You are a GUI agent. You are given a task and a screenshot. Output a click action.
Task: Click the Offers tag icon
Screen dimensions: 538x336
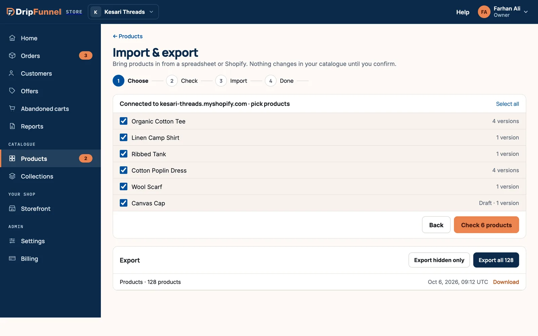[x=12, y=91]
